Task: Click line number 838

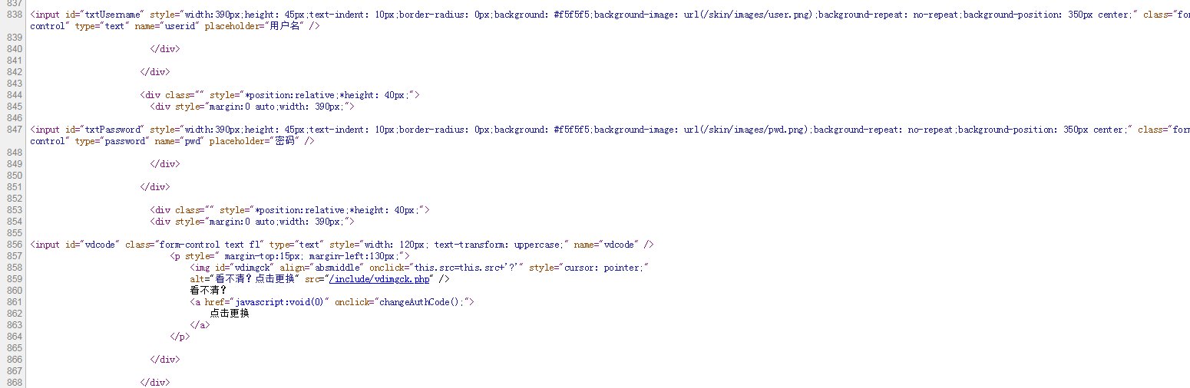Action: pos(13,15)
